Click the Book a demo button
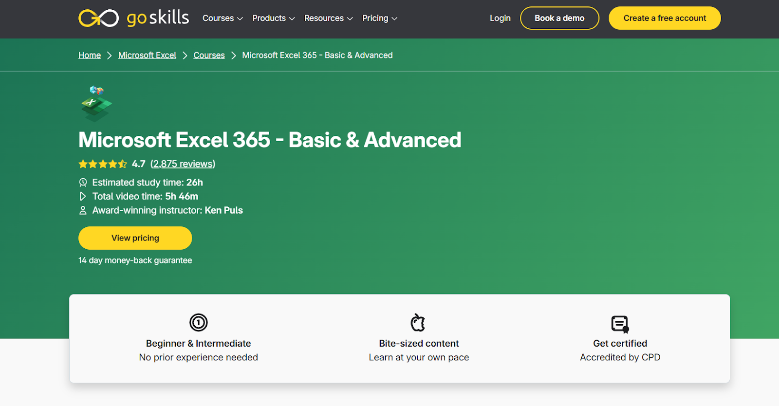Screen dimensions: 779x406 pyautogui.click(x=559, y=18)
